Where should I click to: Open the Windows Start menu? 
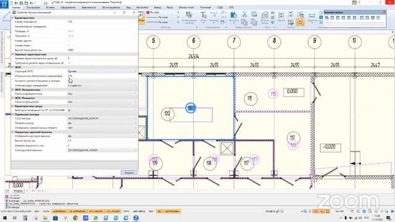(x=5, y=218)
